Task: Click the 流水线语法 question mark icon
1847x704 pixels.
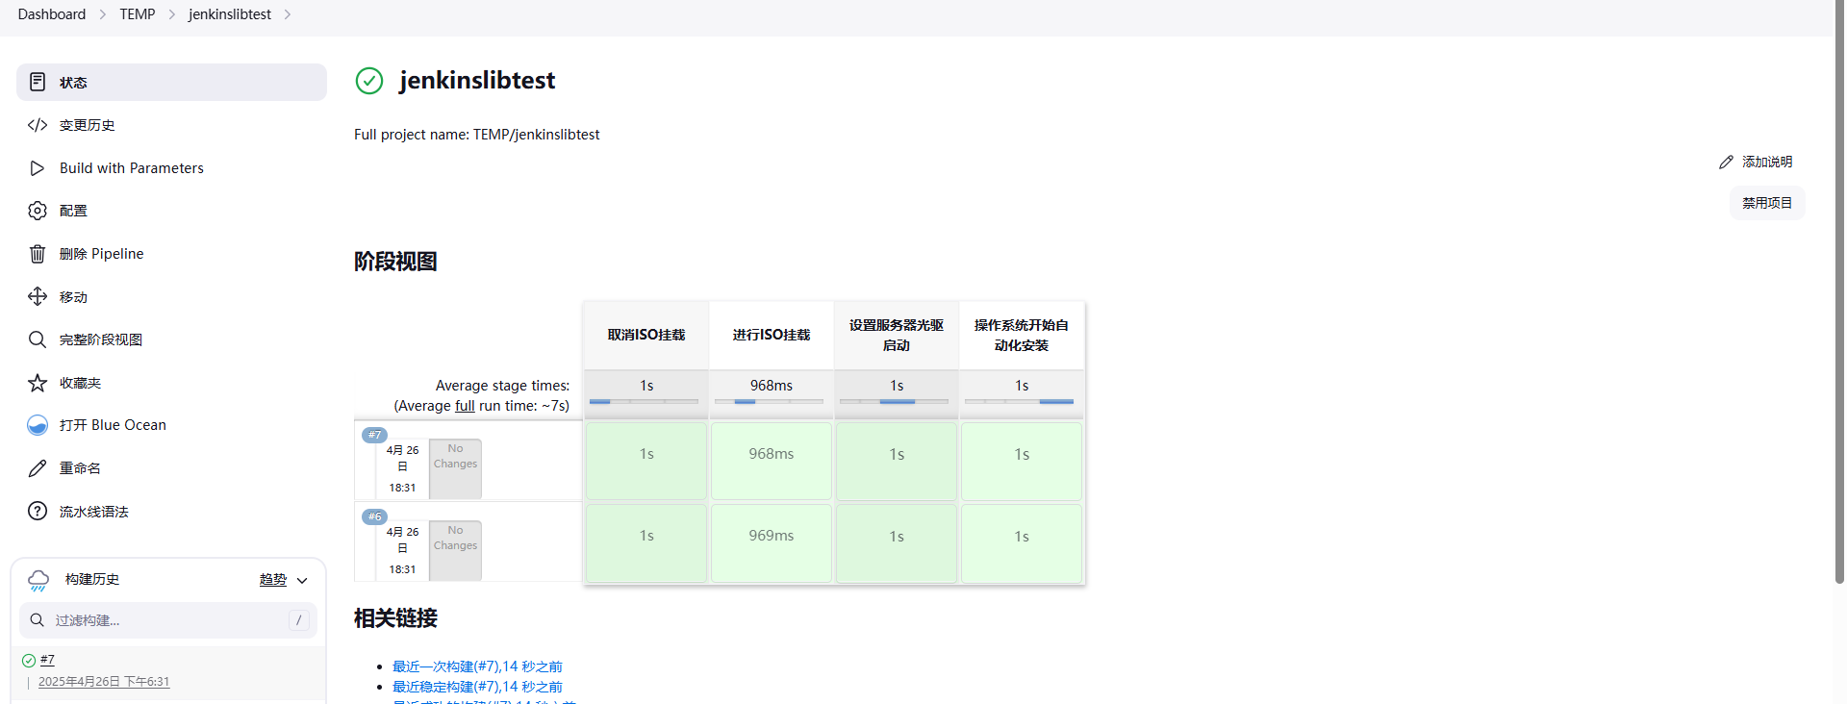Action: pyautogui.click(x=38, y=511)
